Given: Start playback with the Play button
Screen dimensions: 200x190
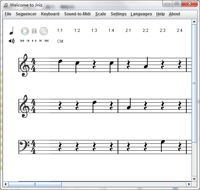Looking at the screenshot, I should coord(25,31).
